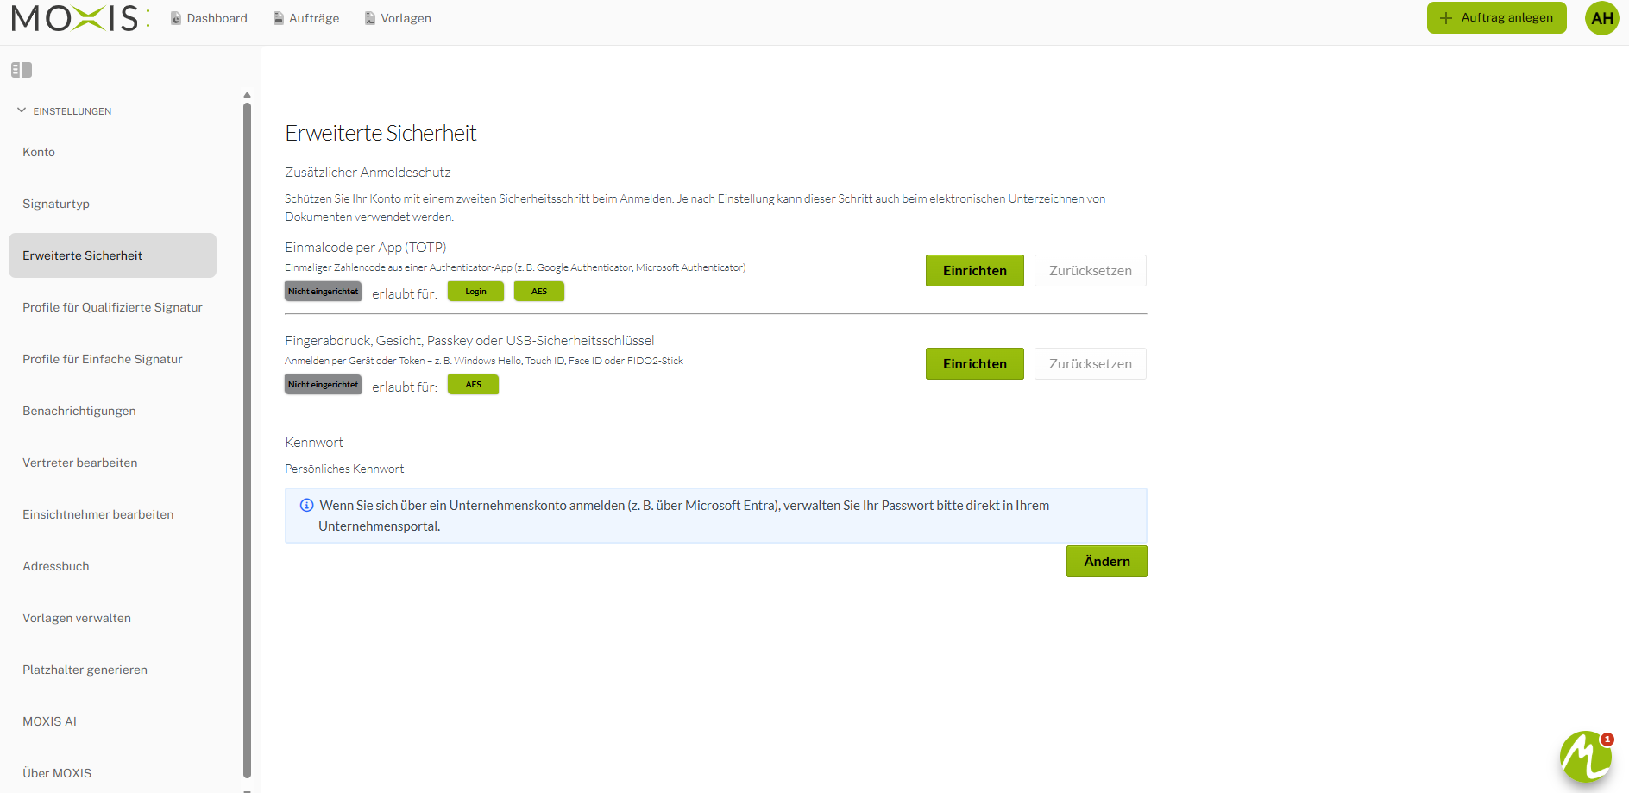This screenshot has width=1629, height=793.
Task: Click the sidebar vertical scrollbar
Action: coord(247,440)
